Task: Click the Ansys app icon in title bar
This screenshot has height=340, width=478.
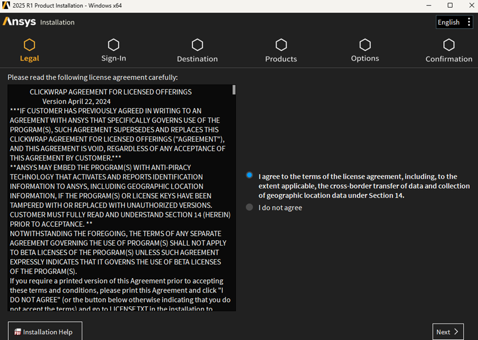Action: (6, 5)
